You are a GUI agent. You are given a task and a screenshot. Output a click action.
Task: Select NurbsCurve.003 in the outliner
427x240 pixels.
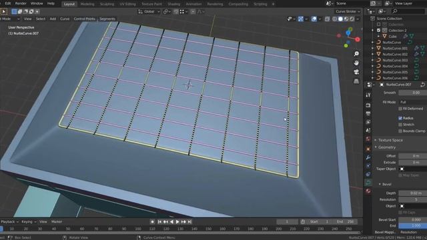(395, 60)
